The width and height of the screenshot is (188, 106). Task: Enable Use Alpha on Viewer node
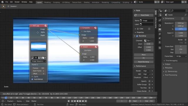(x=82, y=50)
